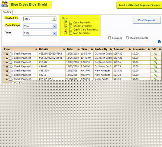The height and width of the screenshot is (147, 162).
Task: Expand the #654654654 payment row
Action: [7, 79]
